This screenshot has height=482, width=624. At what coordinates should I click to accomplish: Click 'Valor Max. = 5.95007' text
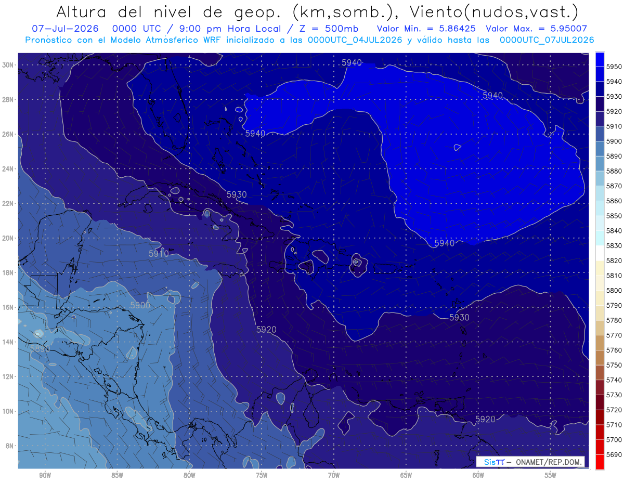[536, 29]
